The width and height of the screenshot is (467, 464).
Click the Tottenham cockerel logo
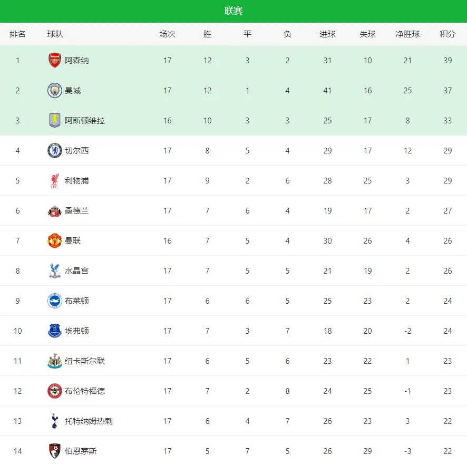pyautogui.click(x=55, y=421)
